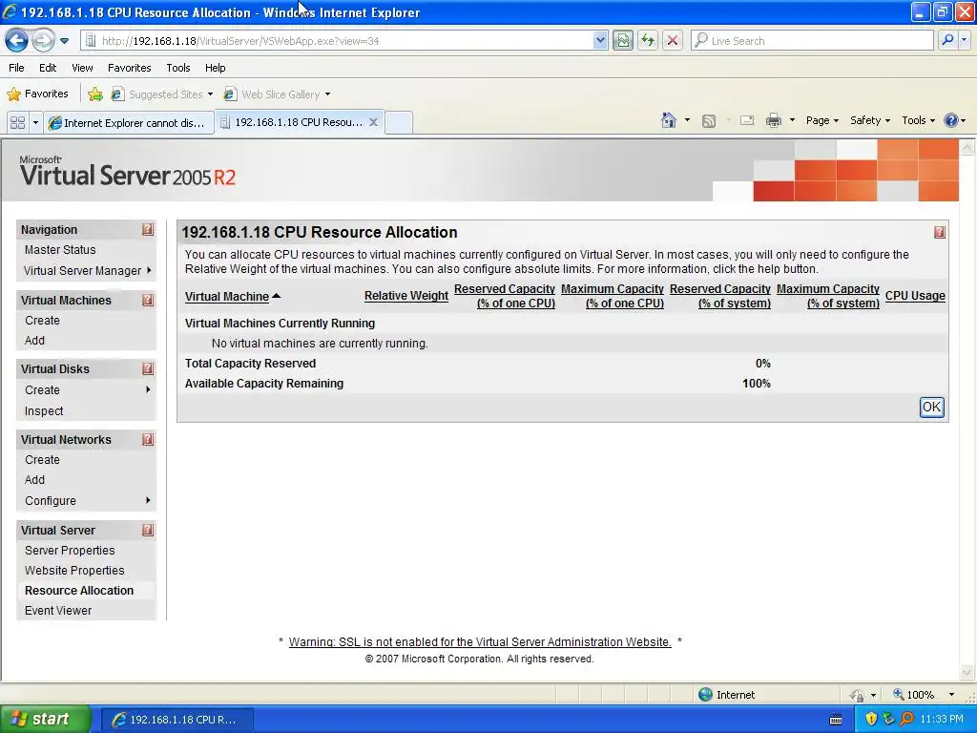Click the search magnifier button

(947, 40)
